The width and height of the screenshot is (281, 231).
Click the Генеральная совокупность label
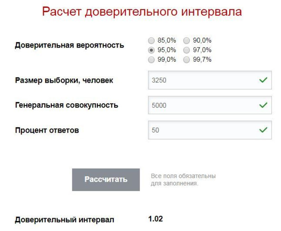click(67, 105)
